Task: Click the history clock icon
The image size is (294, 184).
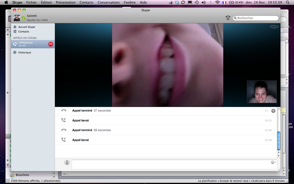Action: tap(15, 52)
